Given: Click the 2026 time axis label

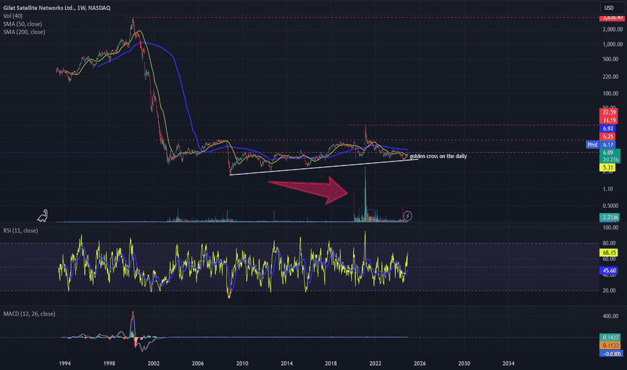Looking at the screenshot, I should point(420,363).
